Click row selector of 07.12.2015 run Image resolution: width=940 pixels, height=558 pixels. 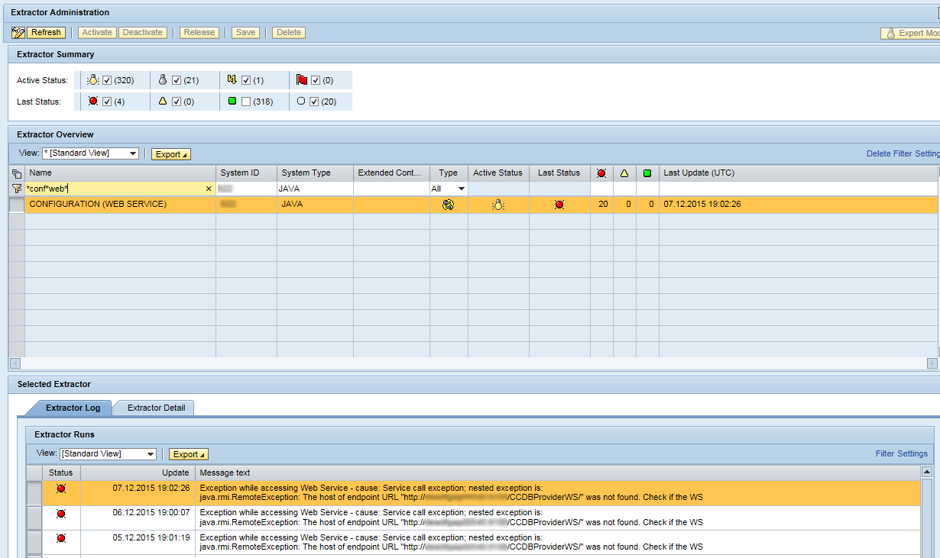[x=34, y=492]
